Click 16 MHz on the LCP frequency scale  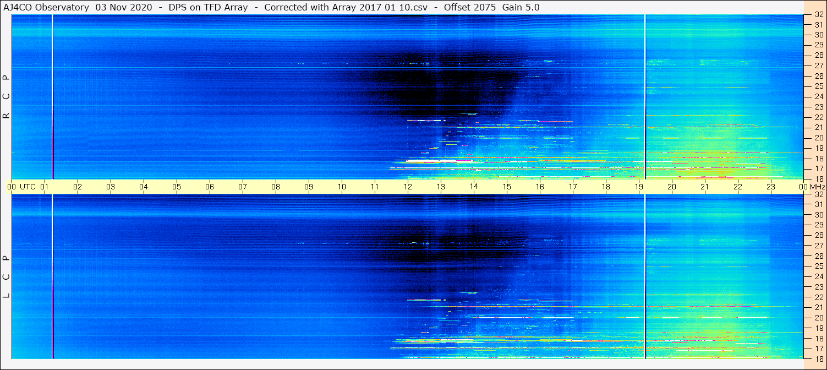pyautogui.click(x=818, y=358)
